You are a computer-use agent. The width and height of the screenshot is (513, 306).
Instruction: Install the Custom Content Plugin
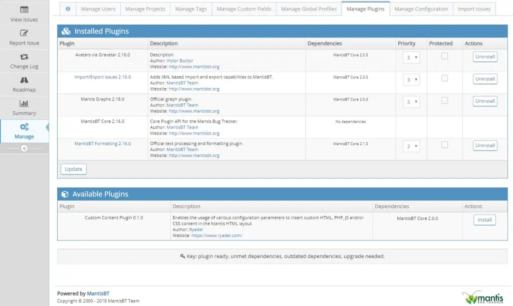(484, 219)
